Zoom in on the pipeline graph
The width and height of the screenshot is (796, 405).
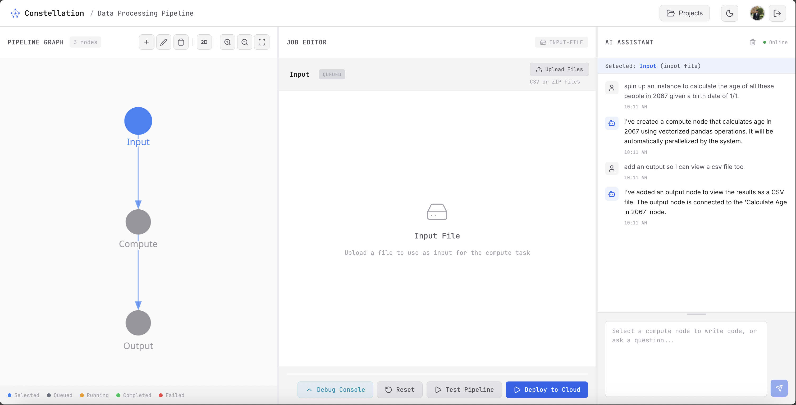[x=227, y=42]
